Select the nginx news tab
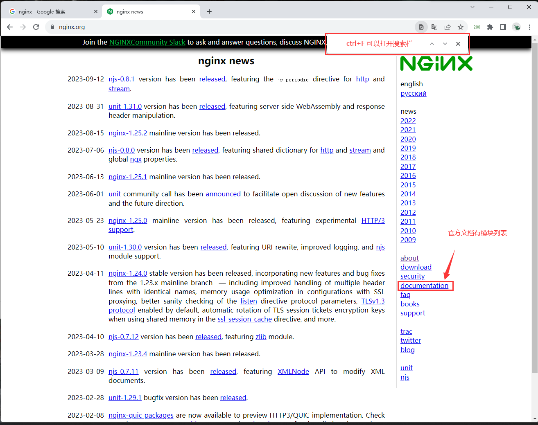 [x=151, y=12]
